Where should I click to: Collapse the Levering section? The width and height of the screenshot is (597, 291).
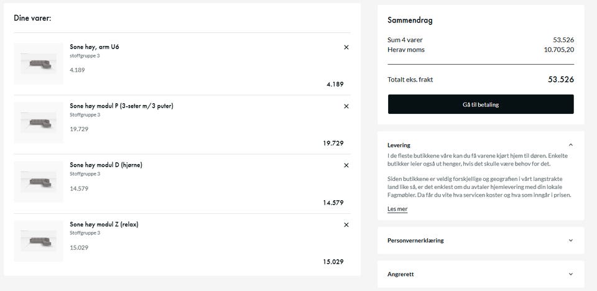[x=571, y=145]
